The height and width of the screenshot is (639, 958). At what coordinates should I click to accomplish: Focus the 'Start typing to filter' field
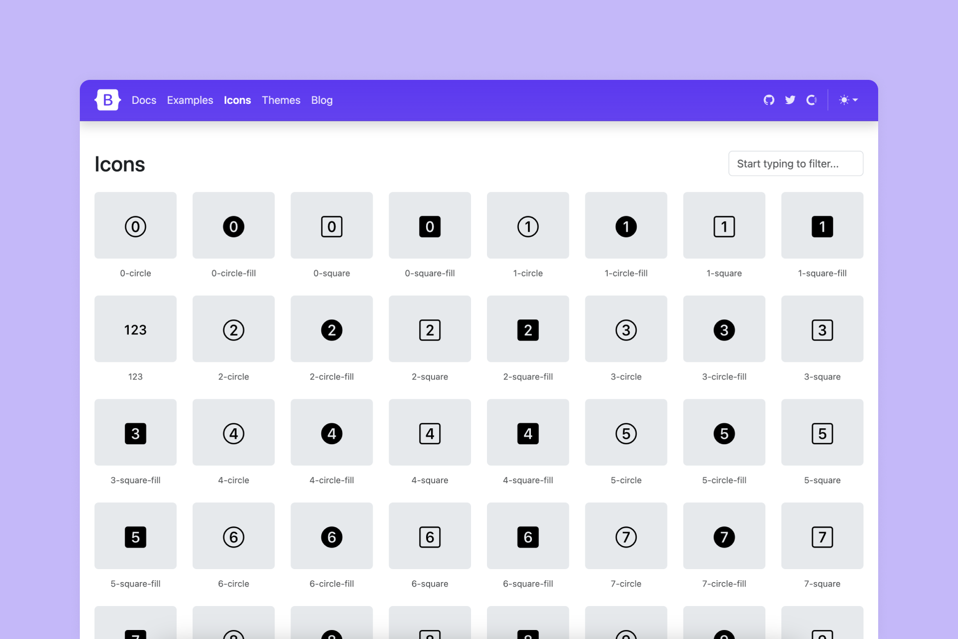pos(795,164)
